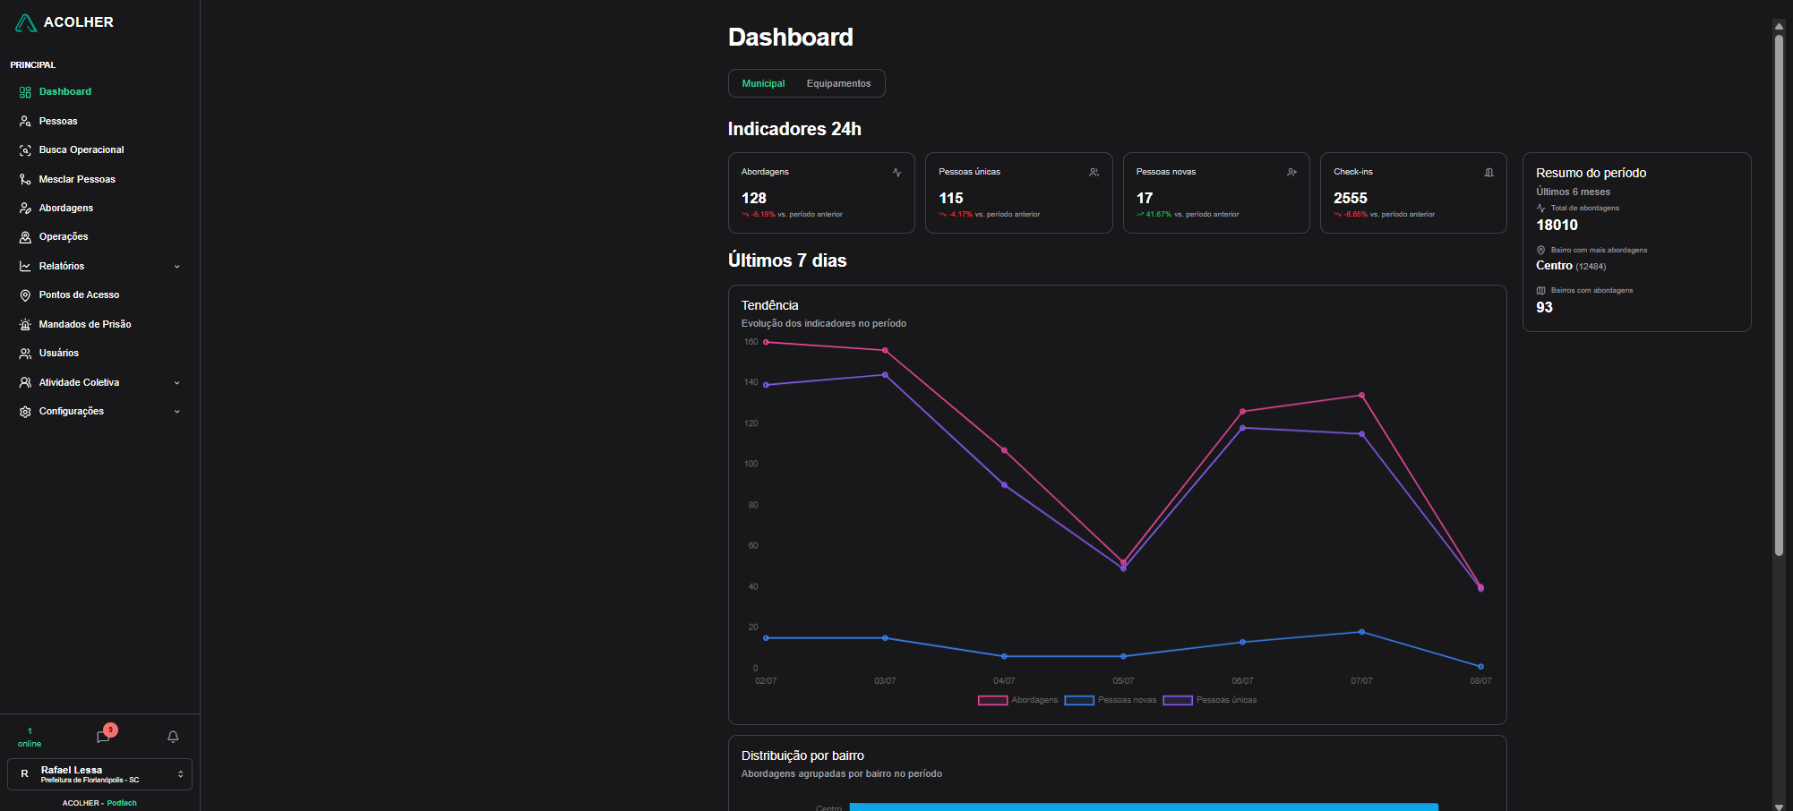Select the Municipal tab

tap(763, 83)
